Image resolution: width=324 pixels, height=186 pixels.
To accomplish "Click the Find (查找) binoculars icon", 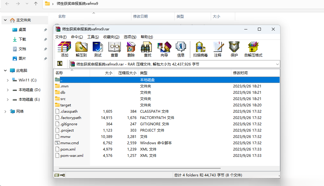I will tap(148, 49).
